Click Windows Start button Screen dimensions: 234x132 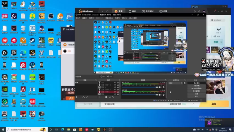[3, 129]
